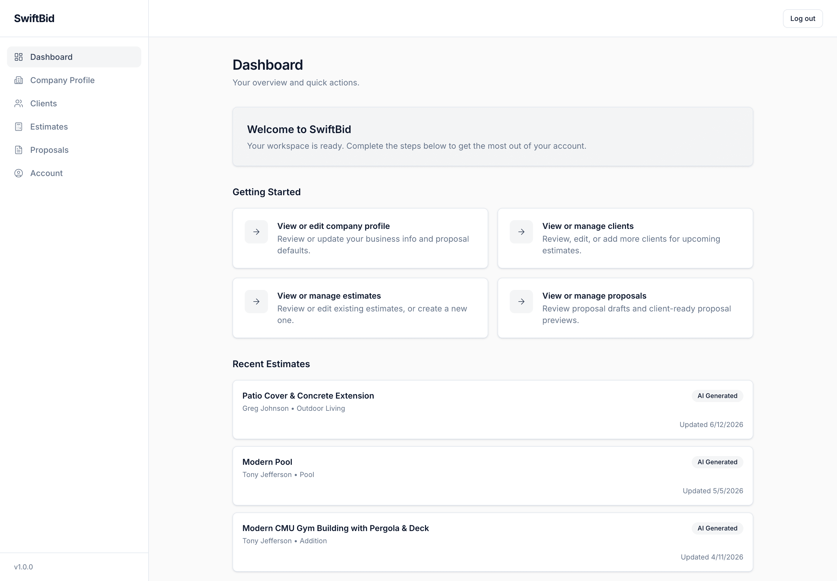Click the Log out button

coord(802,19)
